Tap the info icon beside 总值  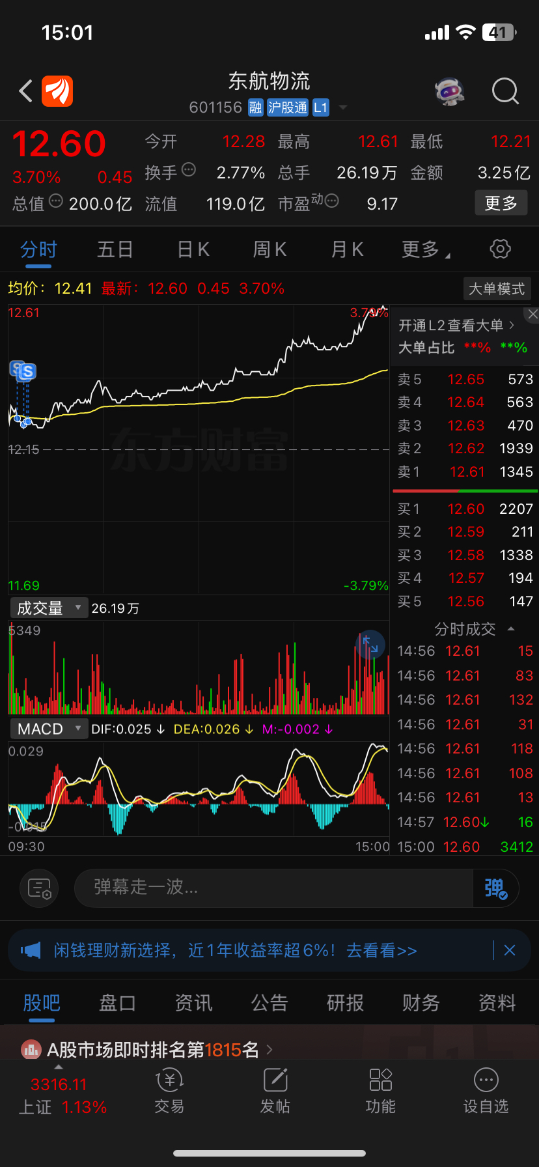coord(56,201)
